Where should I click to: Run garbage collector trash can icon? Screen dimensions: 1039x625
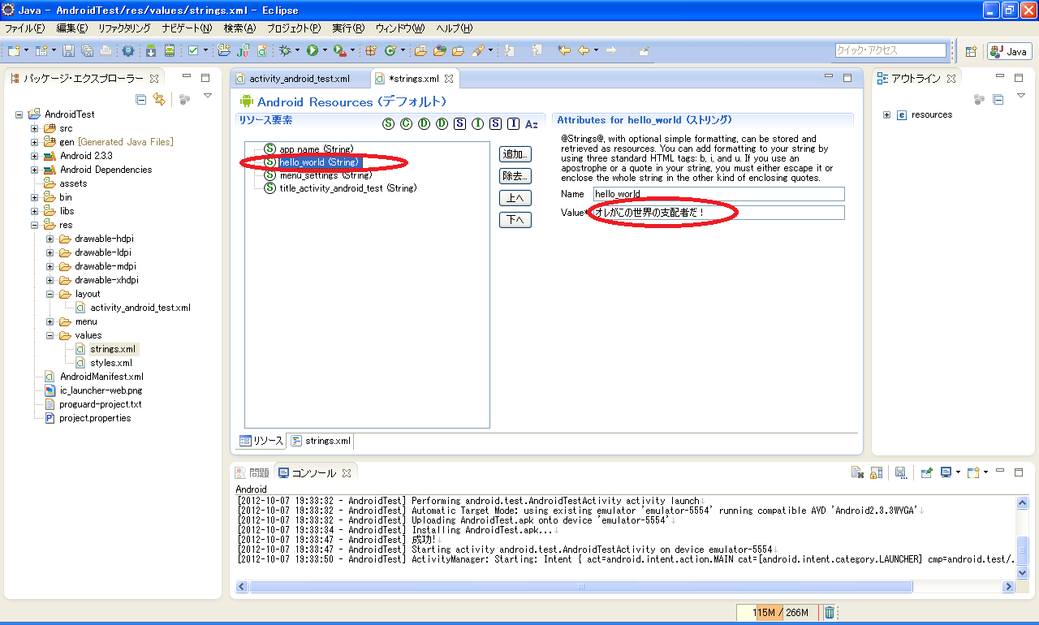[830, 612]
